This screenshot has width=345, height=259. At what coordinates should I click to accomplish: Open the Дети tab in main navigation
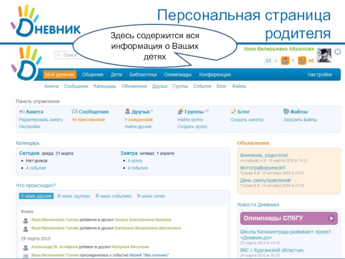(116, 75)
